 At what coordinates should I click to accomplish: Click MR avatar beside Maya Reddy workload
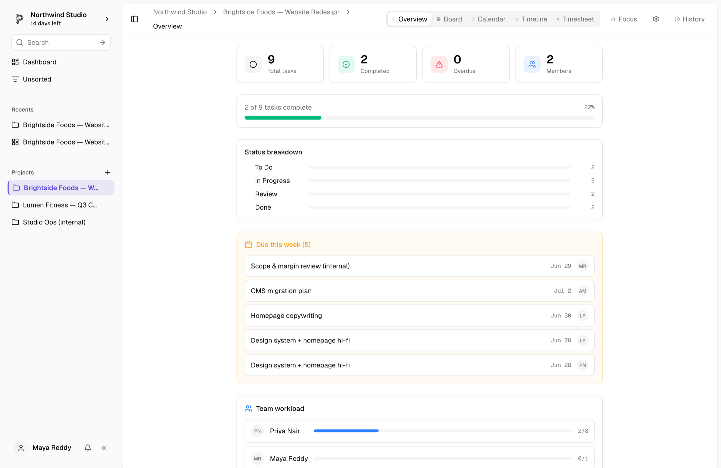tap(257, 458)
